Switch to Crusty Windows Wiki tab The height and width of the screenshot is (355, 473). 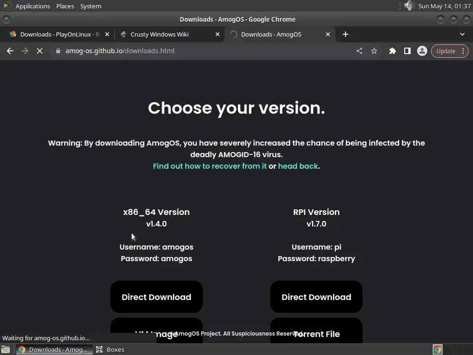coord(169,34)
